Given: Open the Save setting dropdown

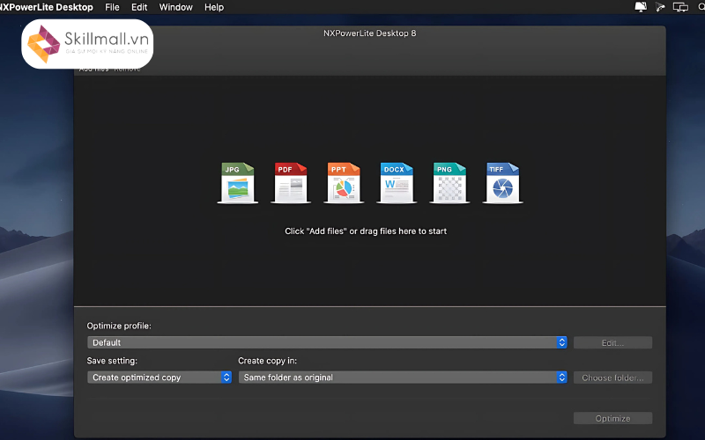Looking at the screenshot, I should tap(160, 378).
